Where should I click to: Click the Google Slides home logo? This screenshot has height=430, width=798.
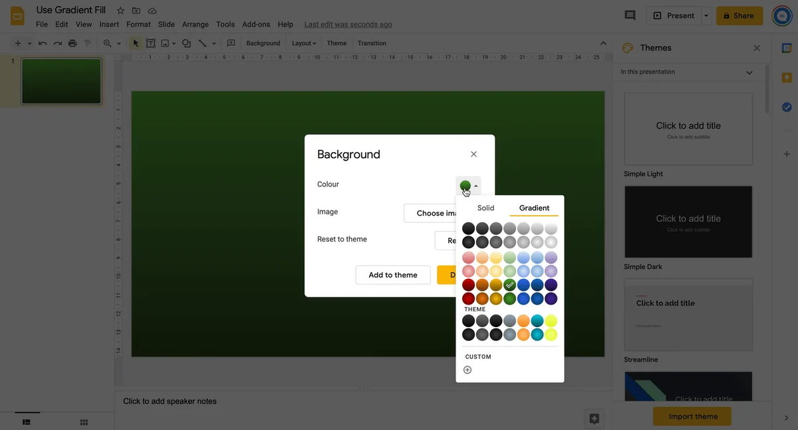[x=18, y=16]
